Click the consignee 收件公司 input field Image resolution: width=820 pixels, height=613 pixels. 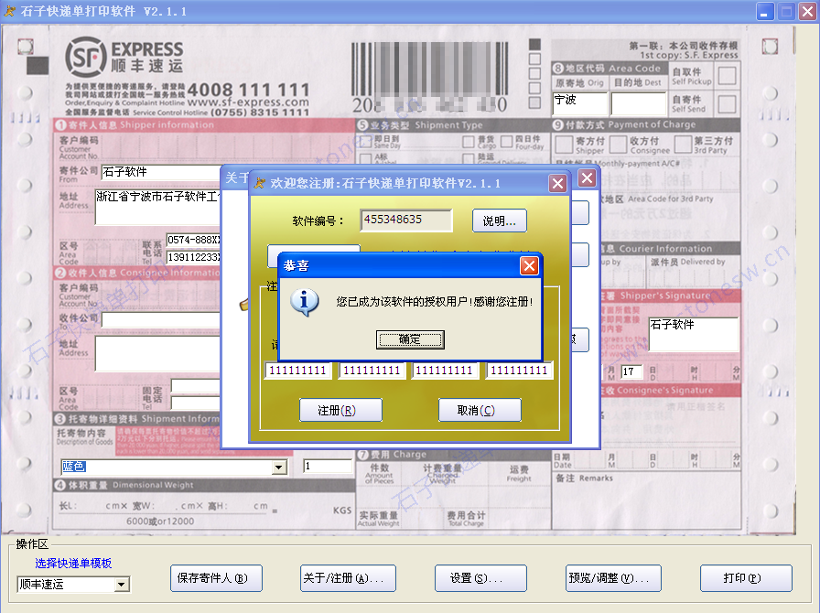click(161, 319)
